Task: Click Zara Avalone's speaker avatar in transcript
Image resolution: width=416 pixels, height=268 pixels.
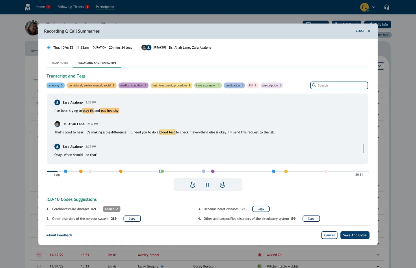Action: coord(57,102)
